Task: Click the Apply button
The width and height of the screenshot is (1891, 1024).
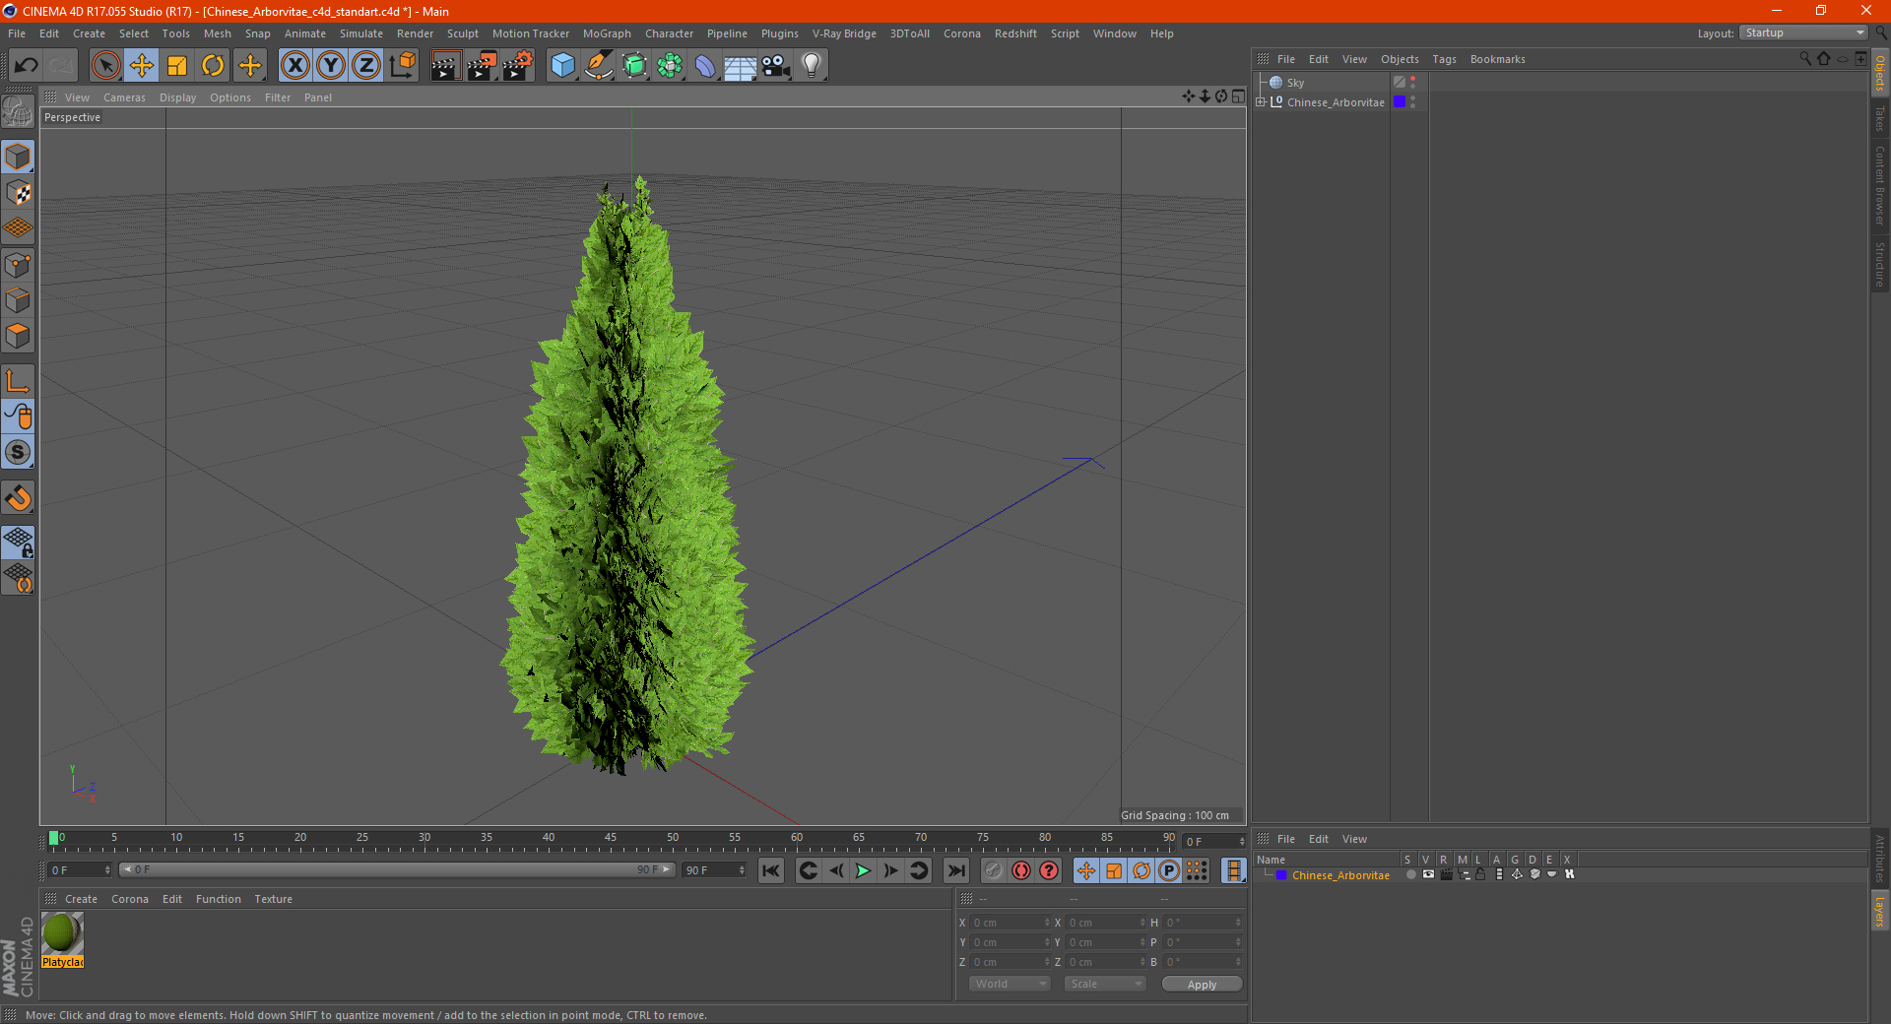Action: pos(1202,984)
